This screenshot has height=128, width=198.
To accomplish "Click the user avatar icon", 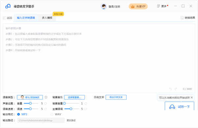I will [x=104, y=7].
